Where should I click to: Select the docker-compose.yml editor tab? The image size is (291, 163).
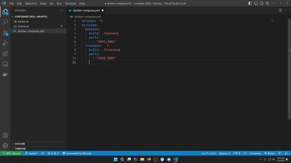click(x=86, y=10)
